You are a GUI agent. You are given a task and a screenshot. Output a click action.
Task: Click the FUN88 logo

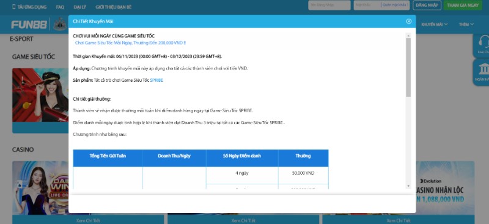[29, 24]
